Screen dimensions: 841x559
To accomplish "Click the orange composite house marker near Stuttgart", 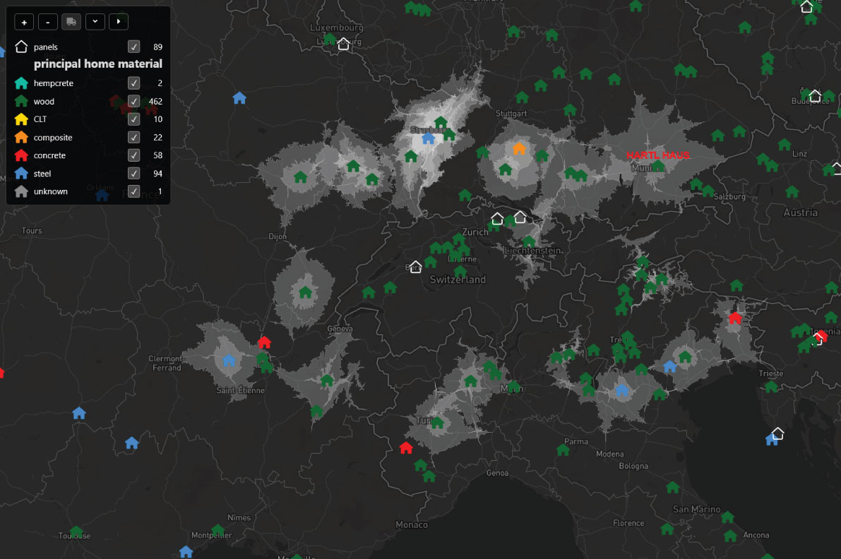I will pyautogui.click(x=519, y=148).
